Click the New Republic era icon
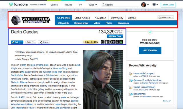 pyautogui.click(x=106, y=42)
